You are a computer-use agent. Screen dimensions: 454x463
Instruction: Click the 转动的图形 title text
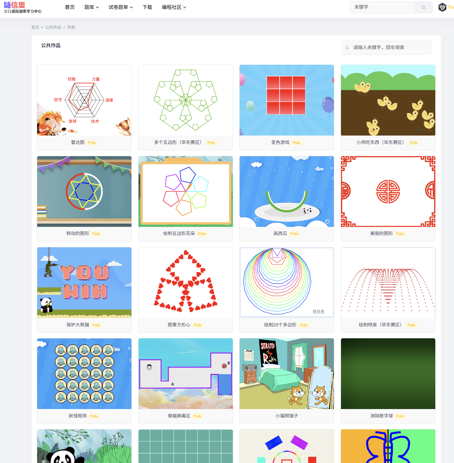(78, 233)
